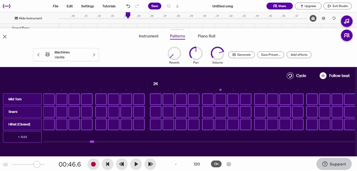The image size is (357, 171).
Task: Click the loop arrow icon near the ruler
Action: click(x=334, y=18)
